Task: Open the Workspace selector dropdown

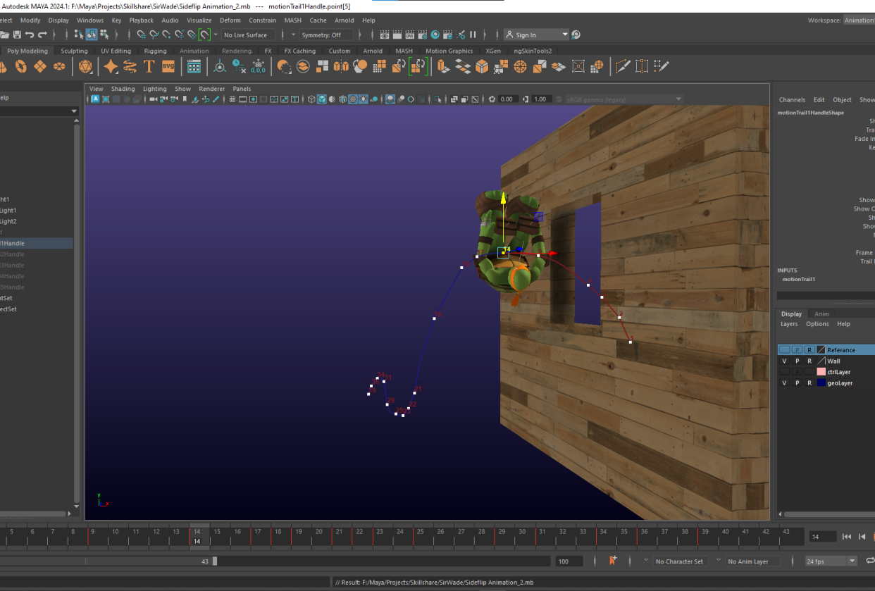Action: pos(859,20)
